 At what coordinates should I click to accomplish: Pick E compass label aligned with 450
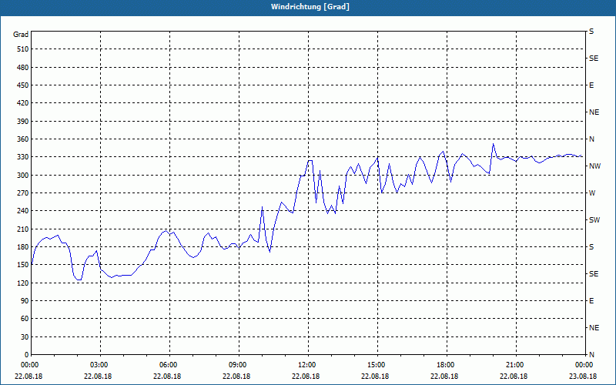point(591,85)
